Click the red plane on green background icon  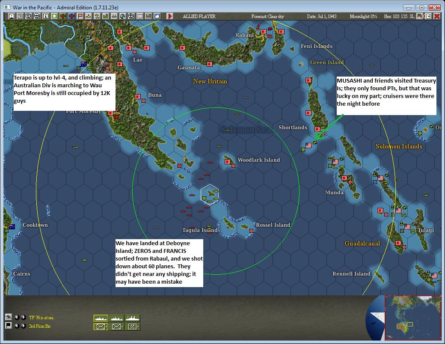click(x=63, y=16)
